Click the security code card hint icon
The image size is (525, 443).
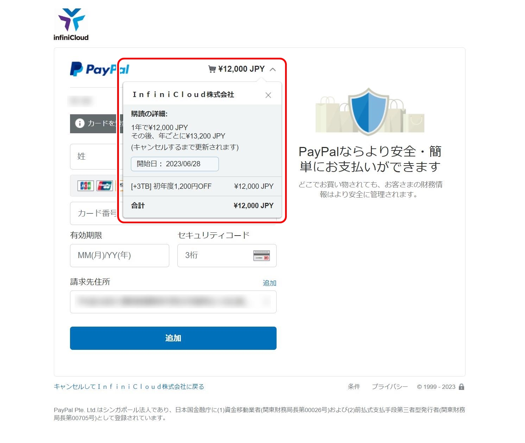click(261, 256)
